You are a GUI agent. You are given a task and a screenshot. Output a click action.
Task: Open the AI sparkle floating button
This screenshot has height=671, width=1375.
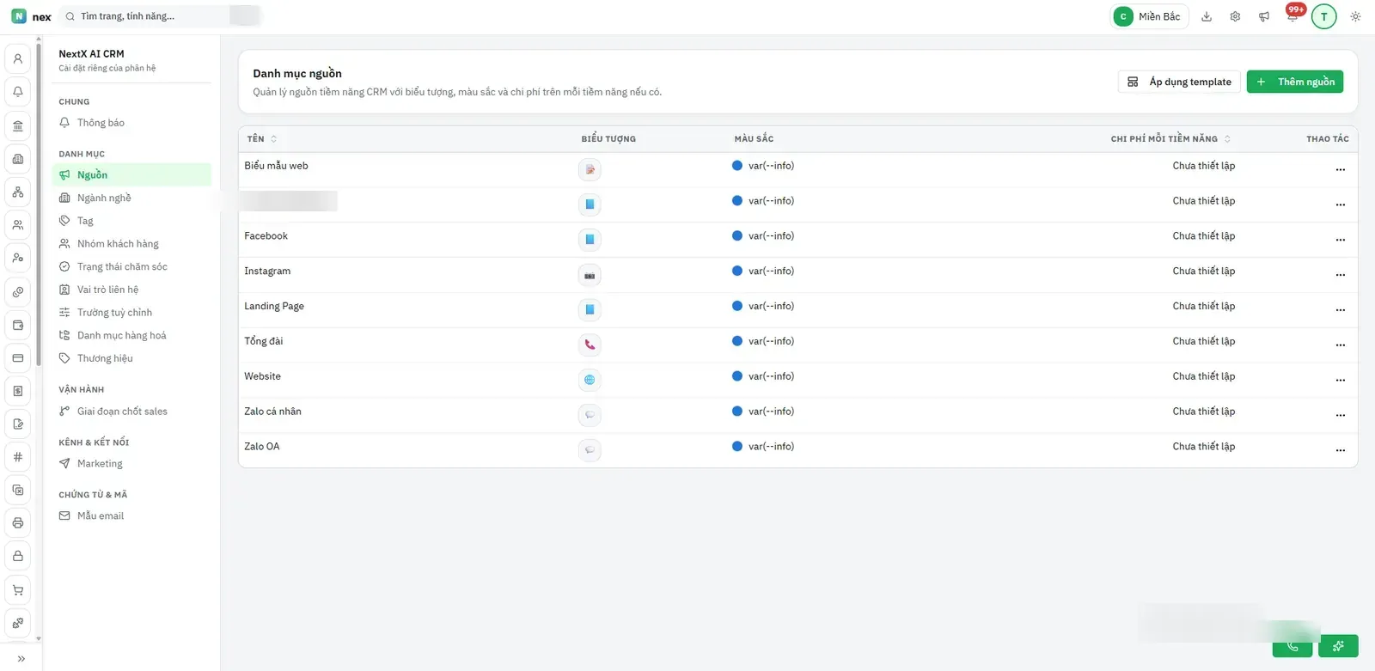[1338, 646]
